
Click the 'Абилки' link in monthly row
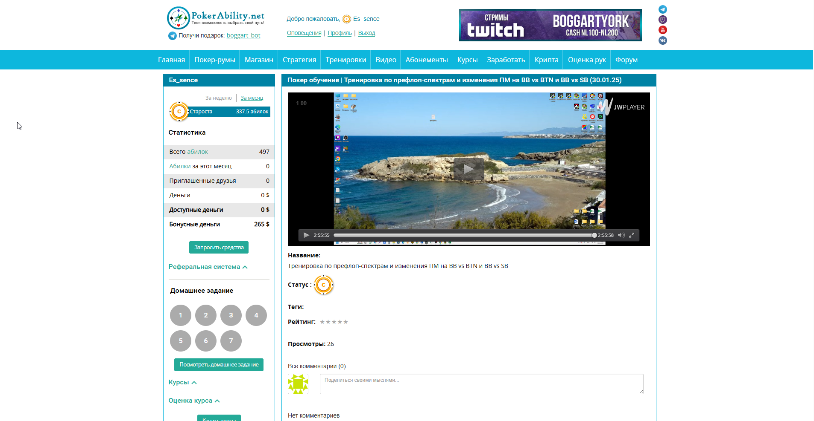pos(180,166)
